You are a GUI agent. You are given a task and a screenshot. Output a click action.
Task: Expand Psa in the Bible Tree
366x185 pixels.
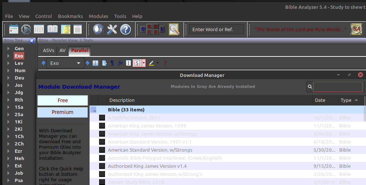pyautogui.click(x=8, y=180)
